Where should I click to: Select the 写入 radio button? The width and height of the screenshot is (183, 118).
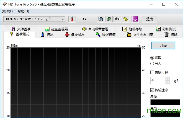tap(152, 64)
